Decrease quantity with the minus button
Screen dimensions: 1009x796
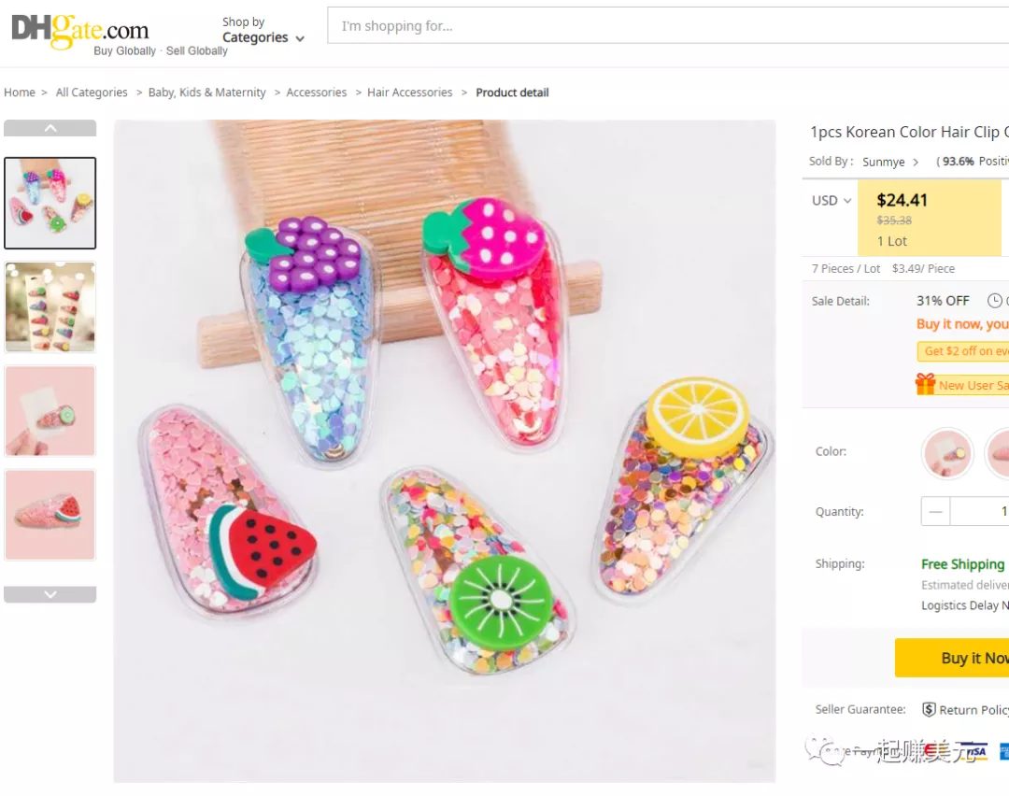click(936, 511)
